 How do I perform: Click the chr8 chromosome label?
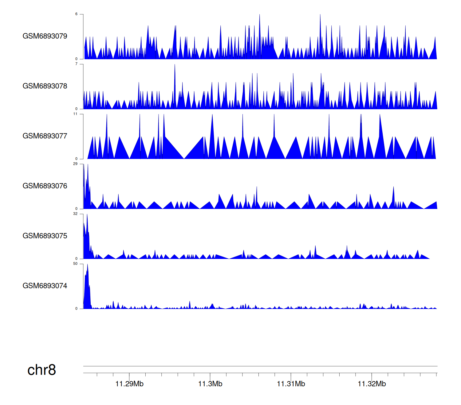pos(41,370)
